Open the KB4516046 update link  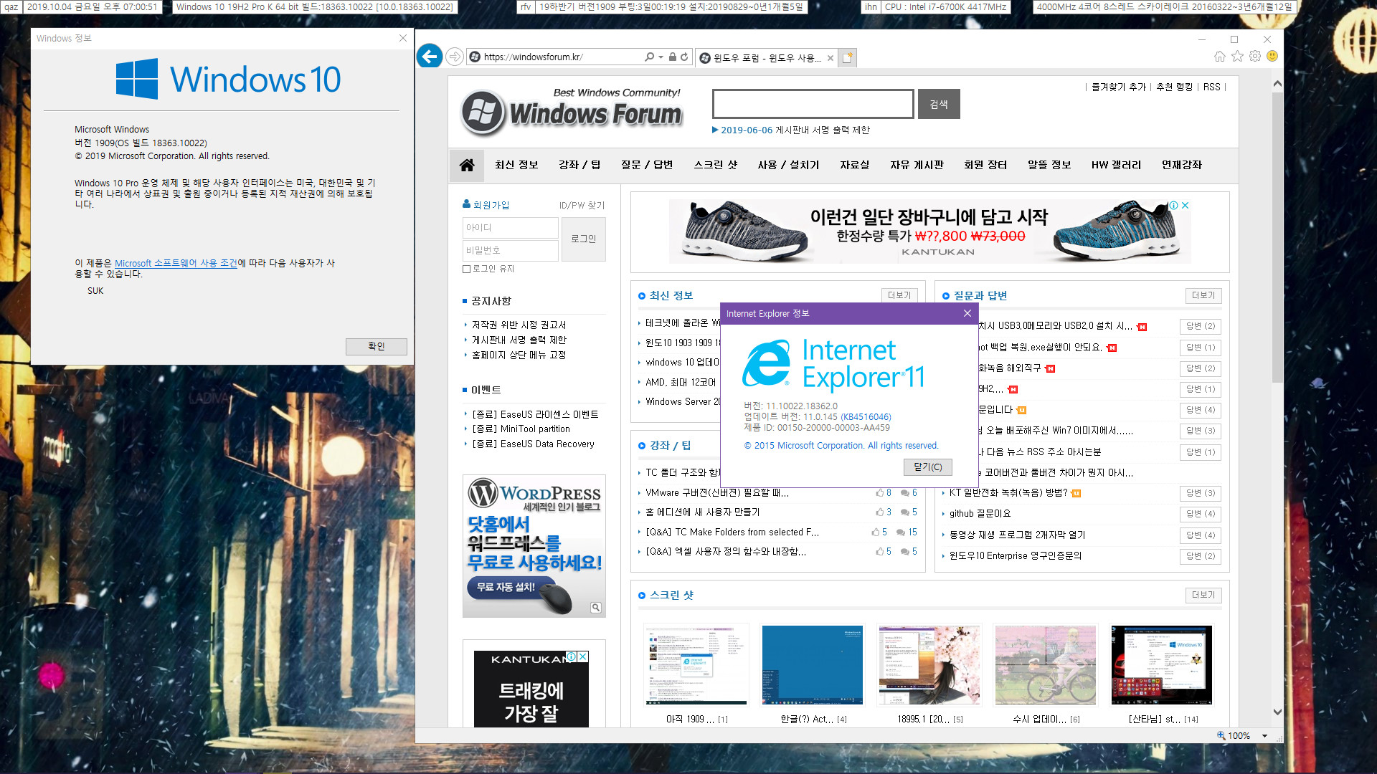866,416
